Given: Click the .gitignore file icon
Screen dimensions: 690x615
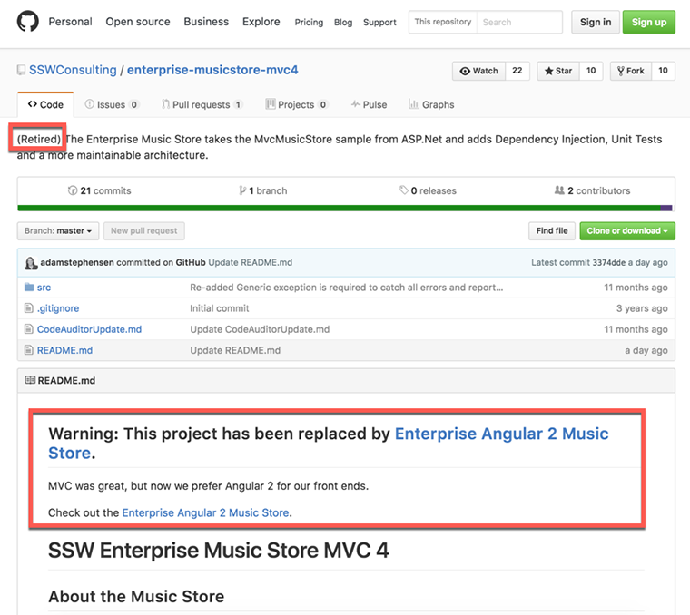Looking at the screenshot, I should point(28,308).
